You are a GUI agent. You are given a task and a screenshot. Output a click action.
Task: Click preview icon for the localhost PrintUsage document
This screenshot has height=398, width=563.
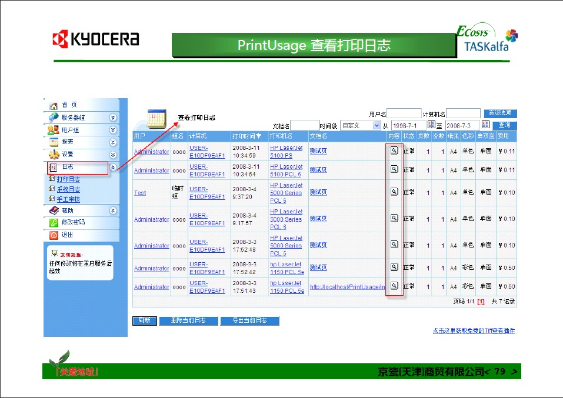click(394, 286)
